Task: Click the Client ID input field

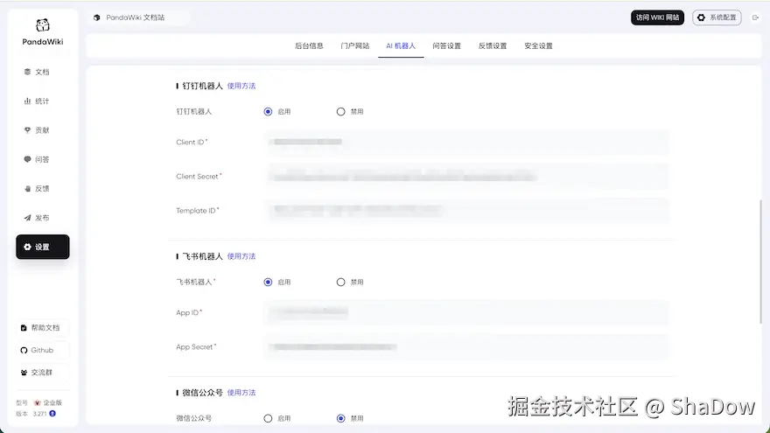Action: (466, 143)
